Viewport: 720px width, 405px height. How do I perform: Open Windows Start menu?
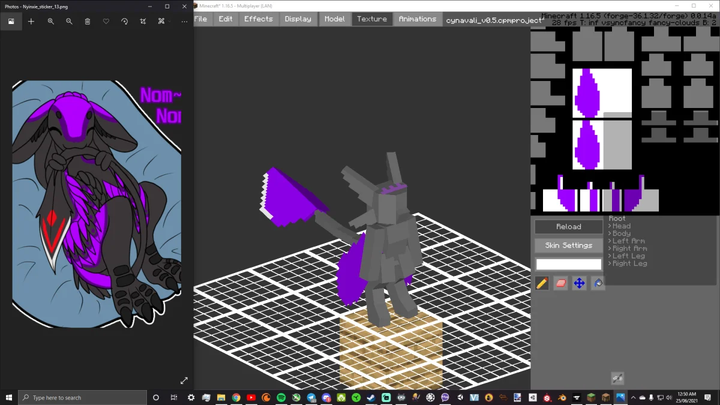click(x=9, y=397)
